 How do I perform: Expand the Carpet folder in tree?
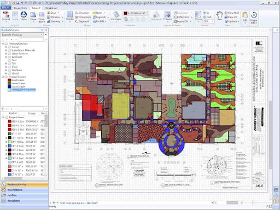coord(6,47)
